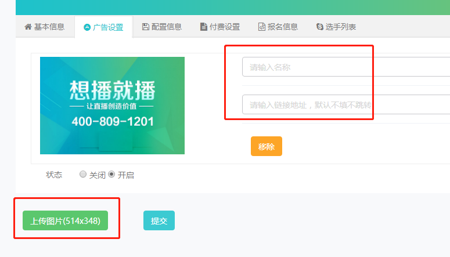450x257 pixels.
Task: Click the 请输入名称 name input field
Action: [x=346, y=67]
